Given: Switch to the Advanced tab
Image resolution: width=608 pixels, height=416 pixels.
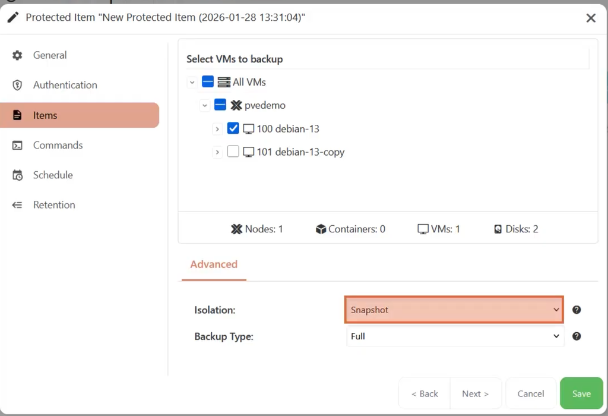Looking at the screenshot, I should click(x=214, y=264).
